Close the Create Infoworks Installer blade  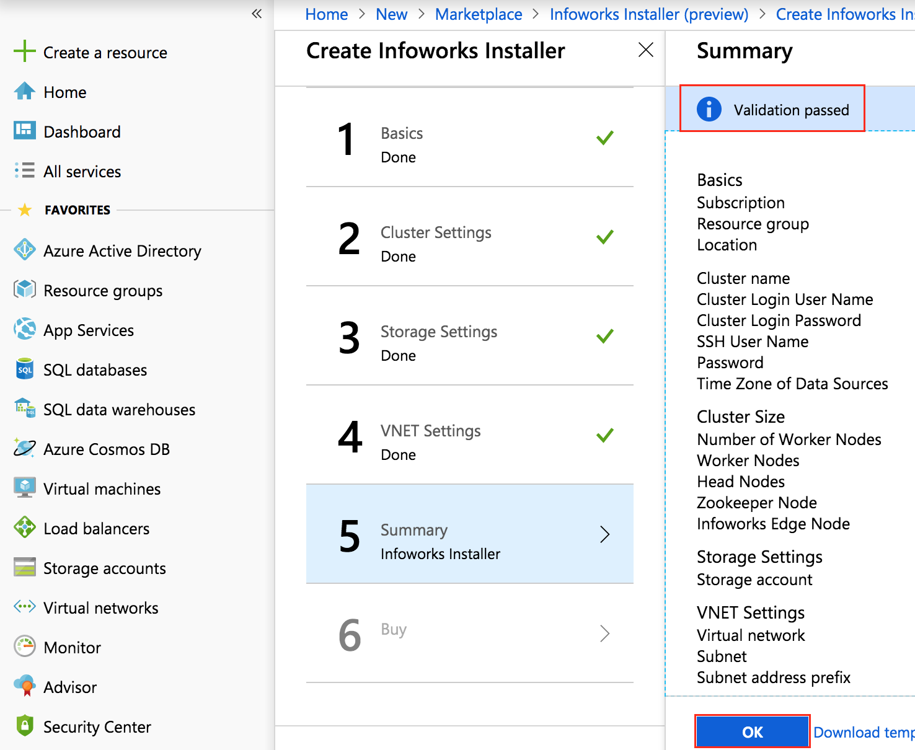[646, 50]
